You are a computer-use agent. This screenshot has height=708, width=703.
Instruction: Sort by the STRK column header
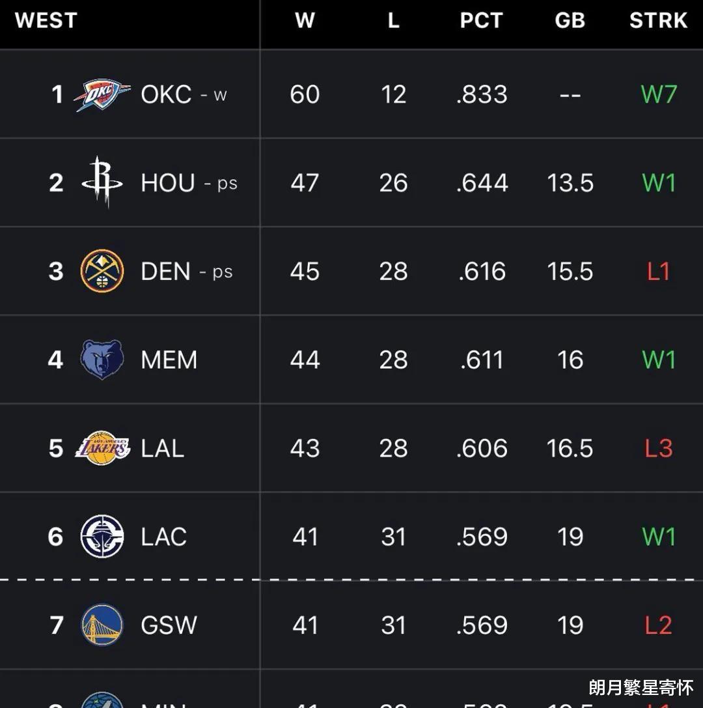658,20
